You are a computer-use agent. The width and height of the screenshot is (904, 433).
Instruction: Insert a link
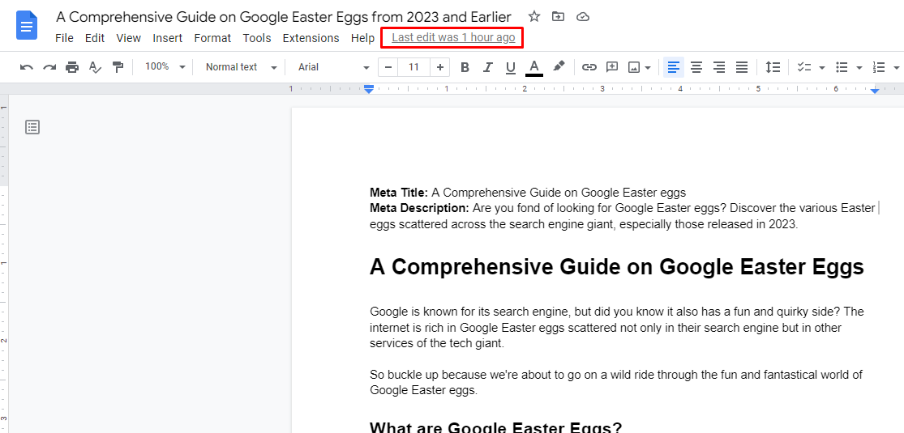[x=589, y=67]
